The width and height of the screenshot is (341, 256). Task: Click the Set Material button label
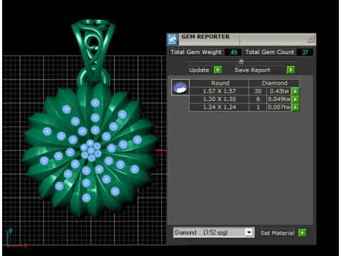(x=277, y=233)
